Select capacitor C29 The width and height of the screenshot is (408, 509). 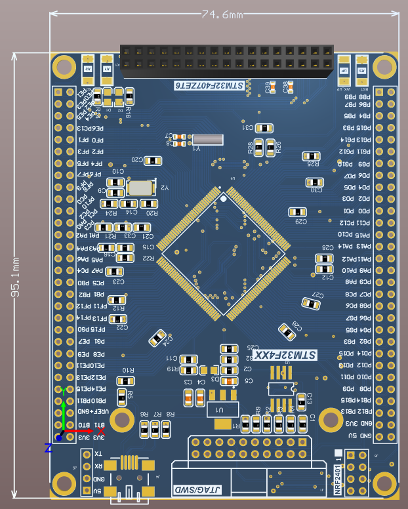(297, 213)
